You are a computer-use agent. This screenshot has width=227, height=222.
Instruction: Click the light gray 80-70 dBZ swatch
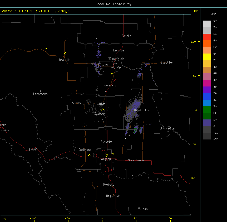[x=207, y=24]
